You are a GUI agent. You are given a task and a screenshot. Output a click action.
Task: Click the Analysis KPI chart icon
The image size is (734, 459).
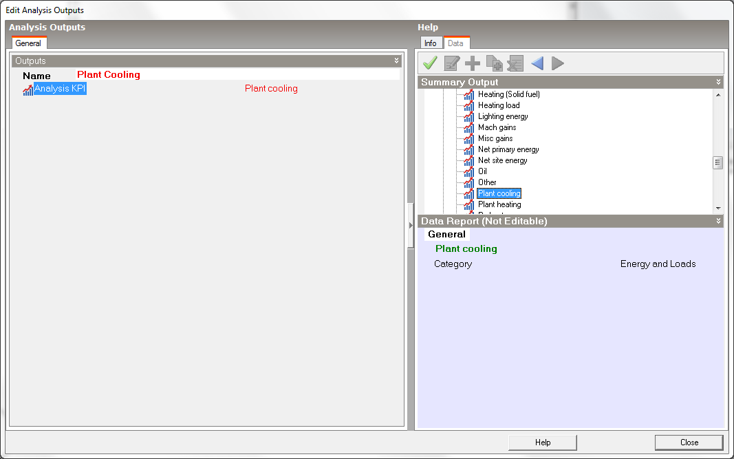point(28,89)
